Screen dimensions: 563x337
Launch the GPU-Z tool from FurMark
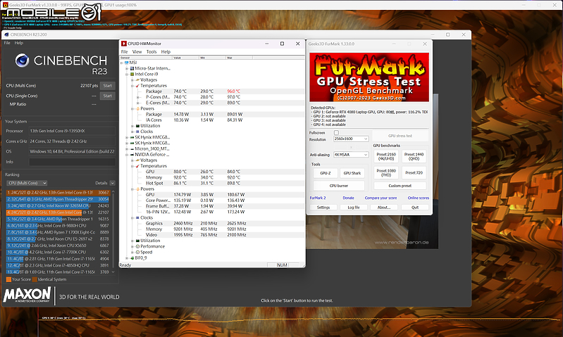pos(325,173)
